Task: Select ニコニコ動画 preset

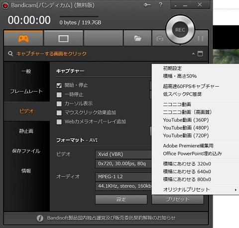Action: click(x=196, y=105)
